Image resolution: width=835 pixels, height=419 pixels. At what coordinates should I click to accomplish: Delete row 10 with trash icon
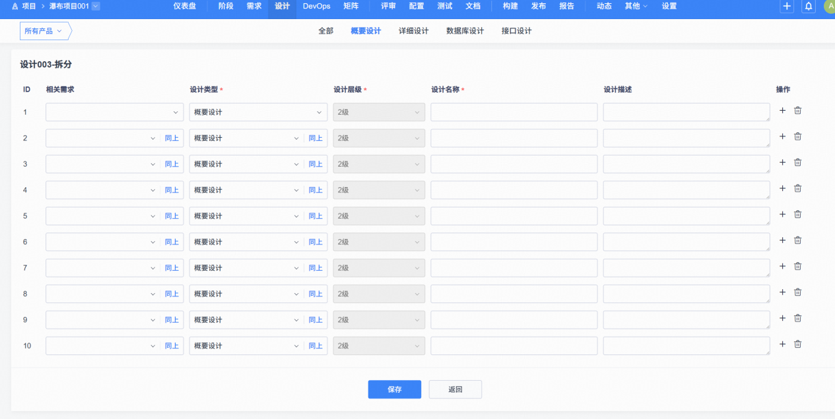click(797, 344)
